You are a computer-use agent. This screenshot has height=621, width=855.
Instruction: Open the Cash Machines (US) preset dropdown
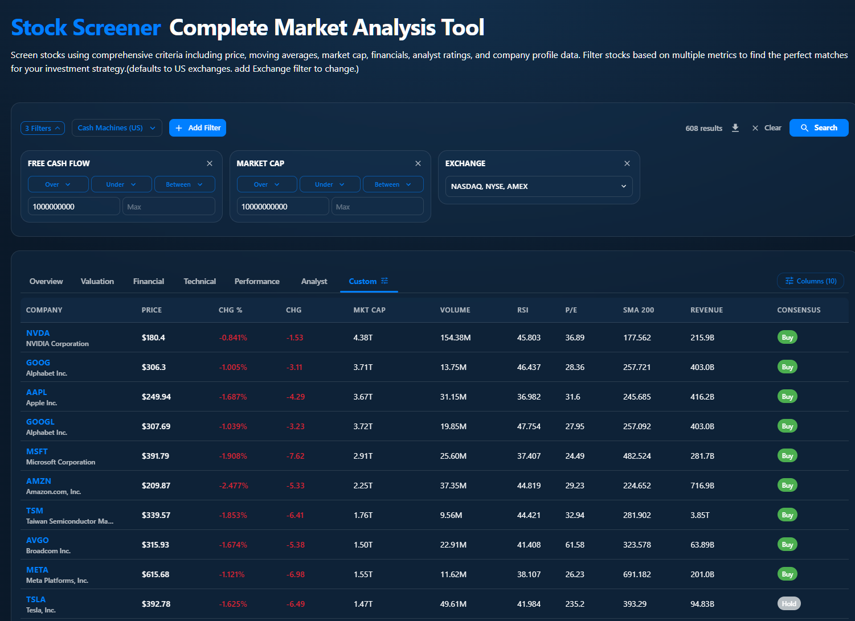[x=117, y=128]
